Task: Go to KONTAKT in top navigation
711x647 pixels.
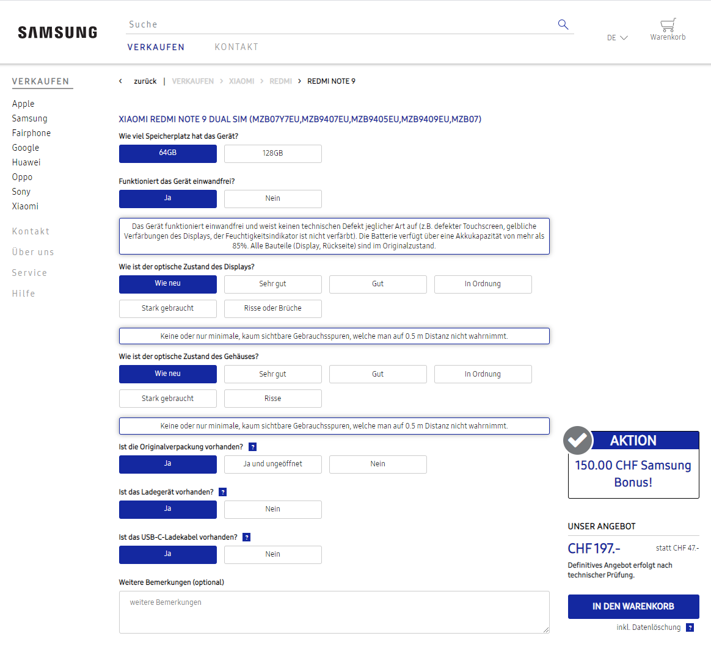Action: [x=236, y=47]
